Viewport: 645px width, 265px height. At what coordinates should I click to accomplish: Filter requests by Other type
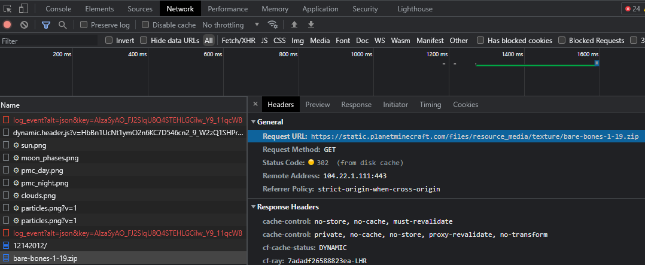[x=459, y=40]
